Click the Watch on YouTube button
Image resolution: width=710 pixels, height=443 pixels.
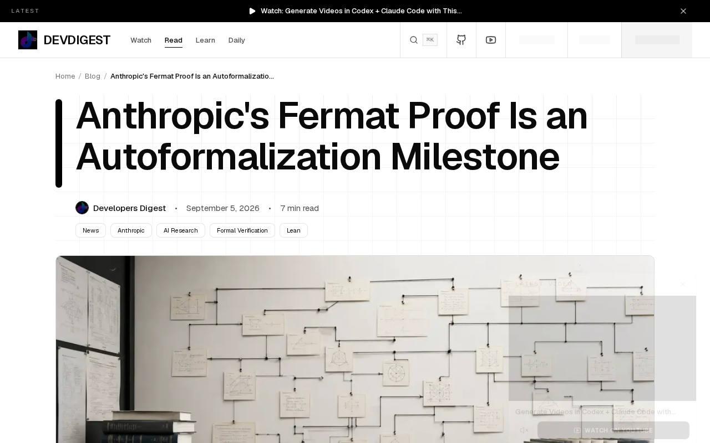pyautogui.click(x=613, y=430)
